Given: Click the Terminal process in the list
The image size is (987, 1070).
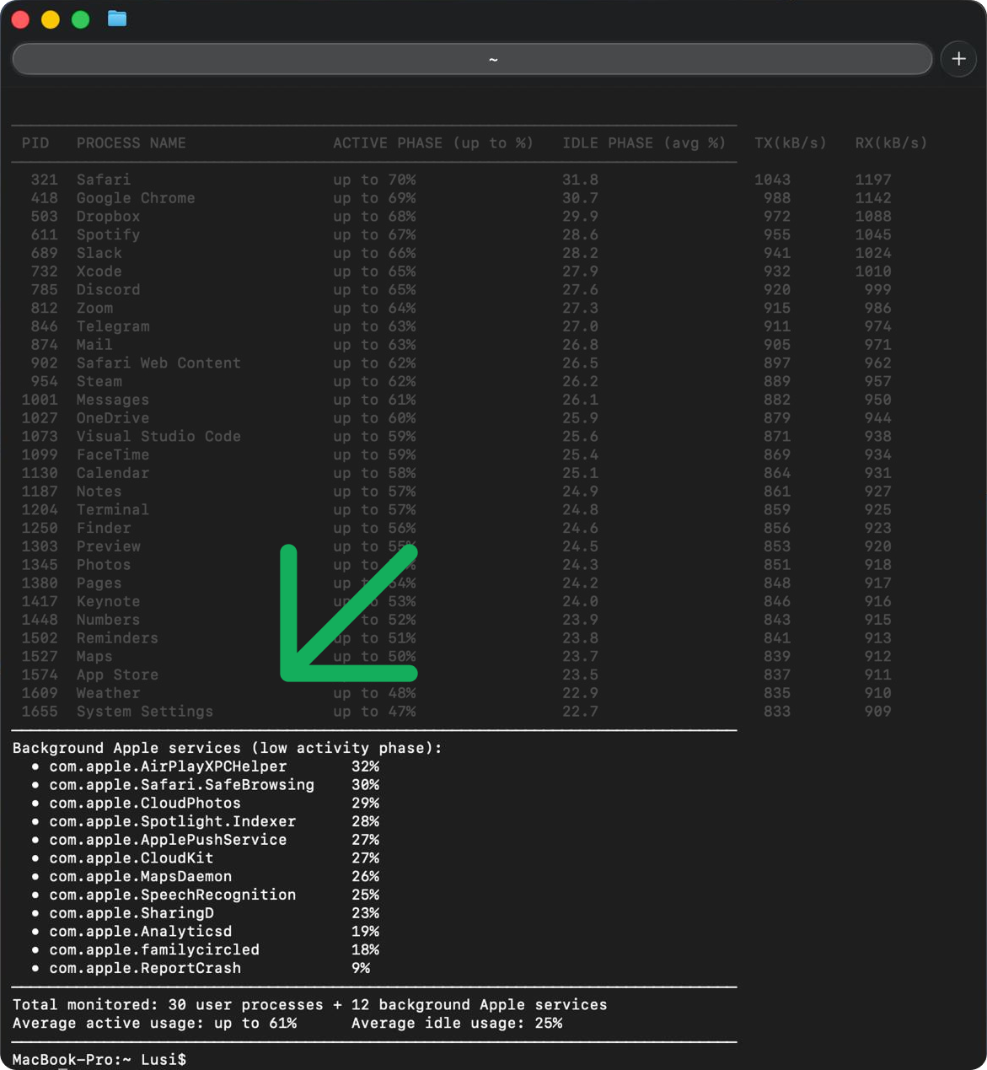Looking at the screenshot, I should click(112, 509).
